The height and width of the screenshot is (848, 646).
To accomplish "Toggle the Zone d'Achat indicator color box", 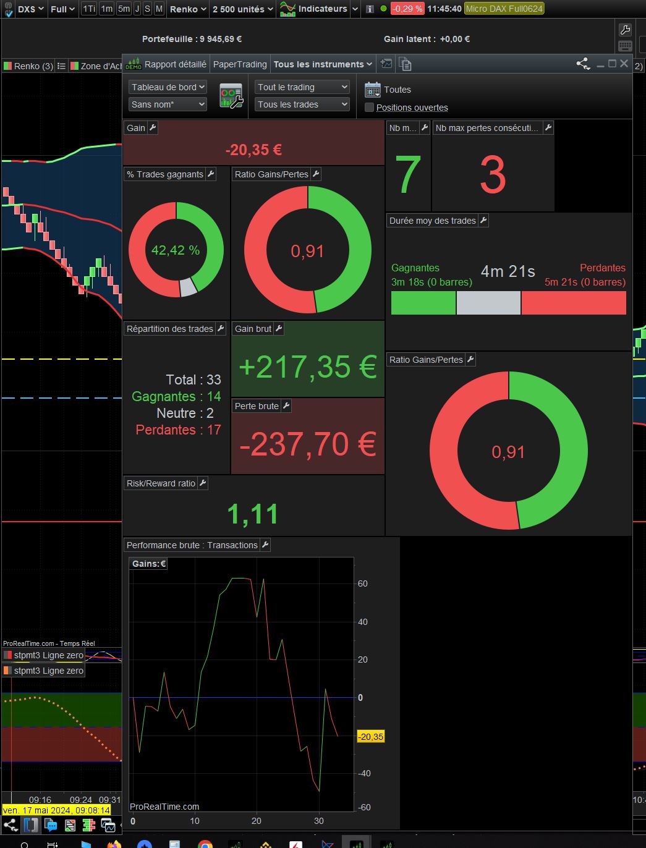I will (x=74, y=66).
